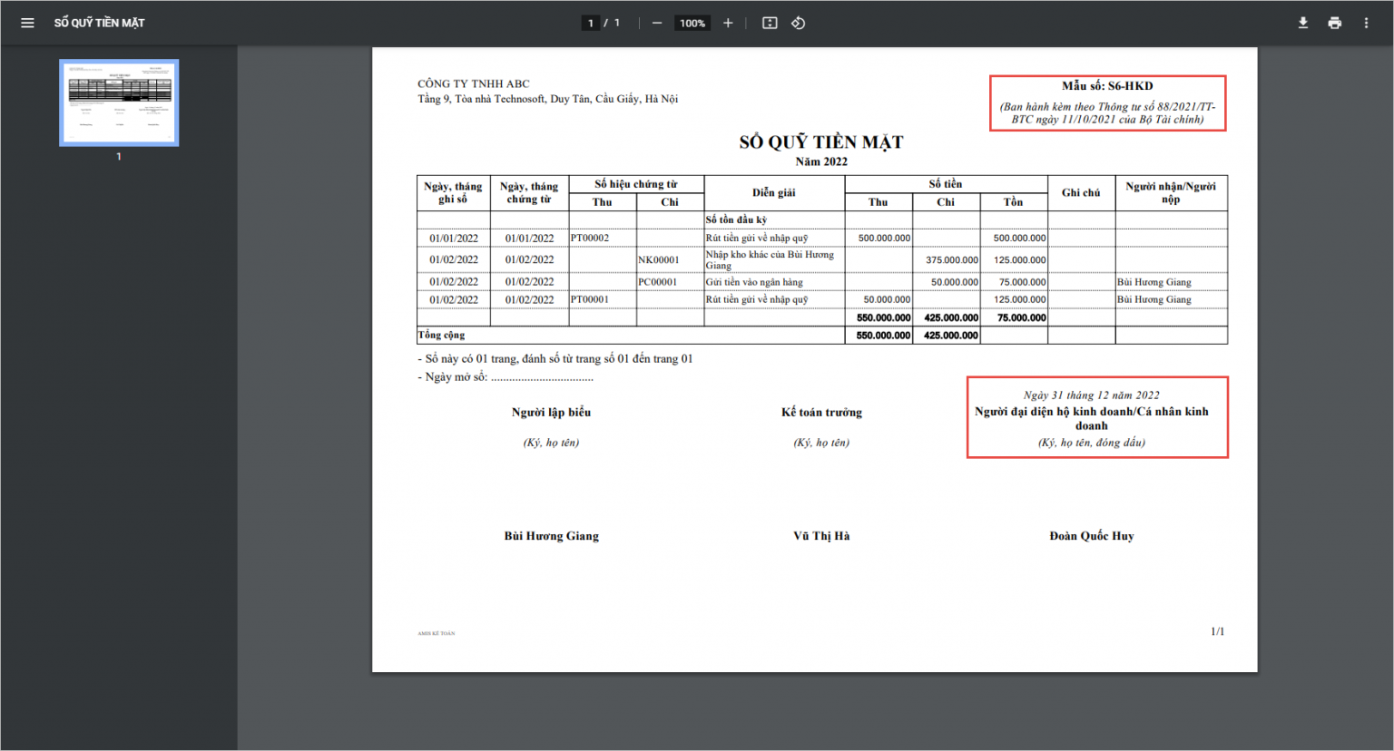Click the CÔNG TY TNHH ABC company name
1394x751 pixels.
474,83
